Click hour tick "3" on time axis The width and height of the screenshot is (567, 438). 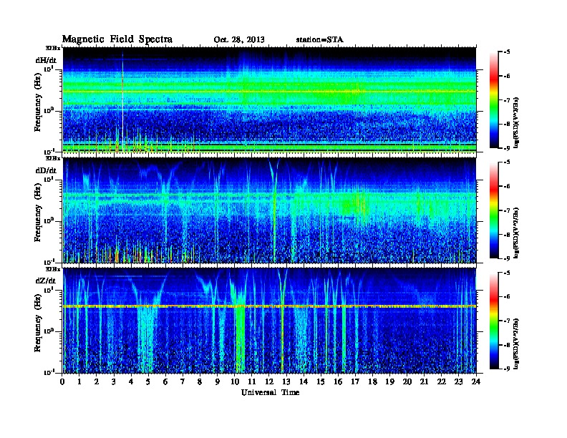[x=114, y=382]
